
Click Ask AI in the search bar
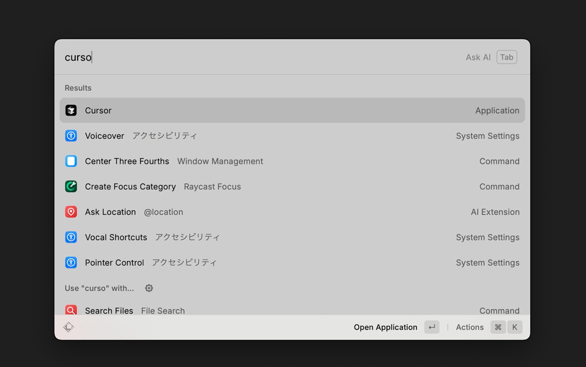(x=478, y=57)
